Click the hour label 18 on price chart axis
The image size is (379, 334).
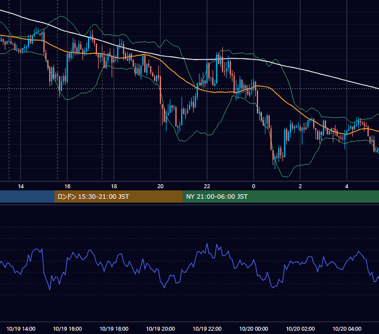click(114, 186)
